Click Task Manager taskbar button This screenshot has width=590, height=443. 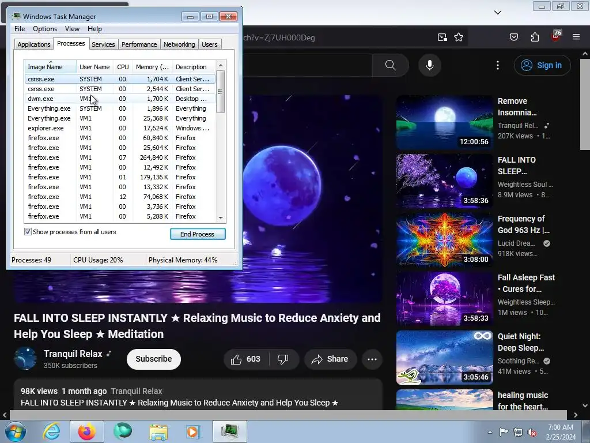229,431
